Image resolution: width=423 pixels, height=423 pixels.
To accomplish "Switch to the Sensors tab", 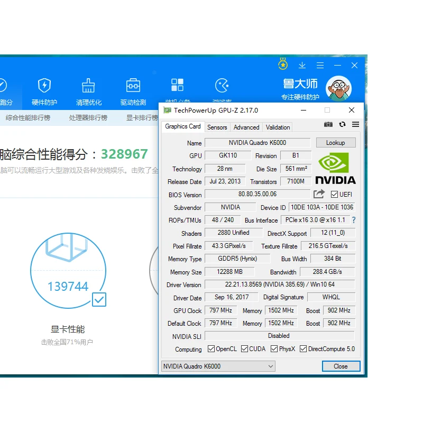I will (x=217, y=127).
